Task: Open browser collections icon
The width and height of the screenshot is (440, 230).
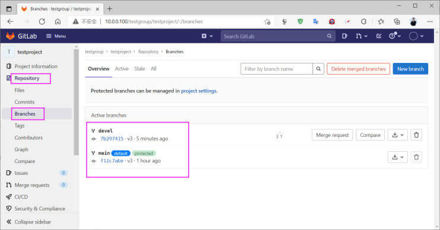Action: pyautogui.click(x=397, y=21)
